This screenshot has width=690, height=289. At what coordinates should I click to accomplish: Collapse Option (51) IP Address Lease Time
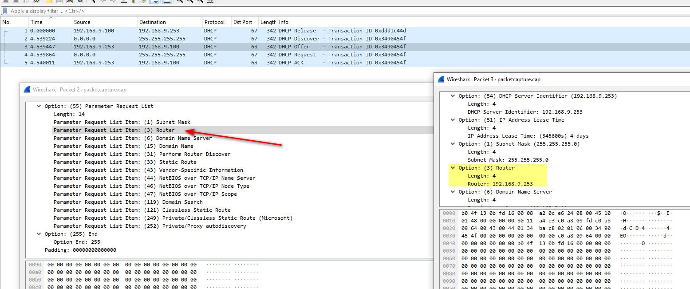click(x=453, y=120)
